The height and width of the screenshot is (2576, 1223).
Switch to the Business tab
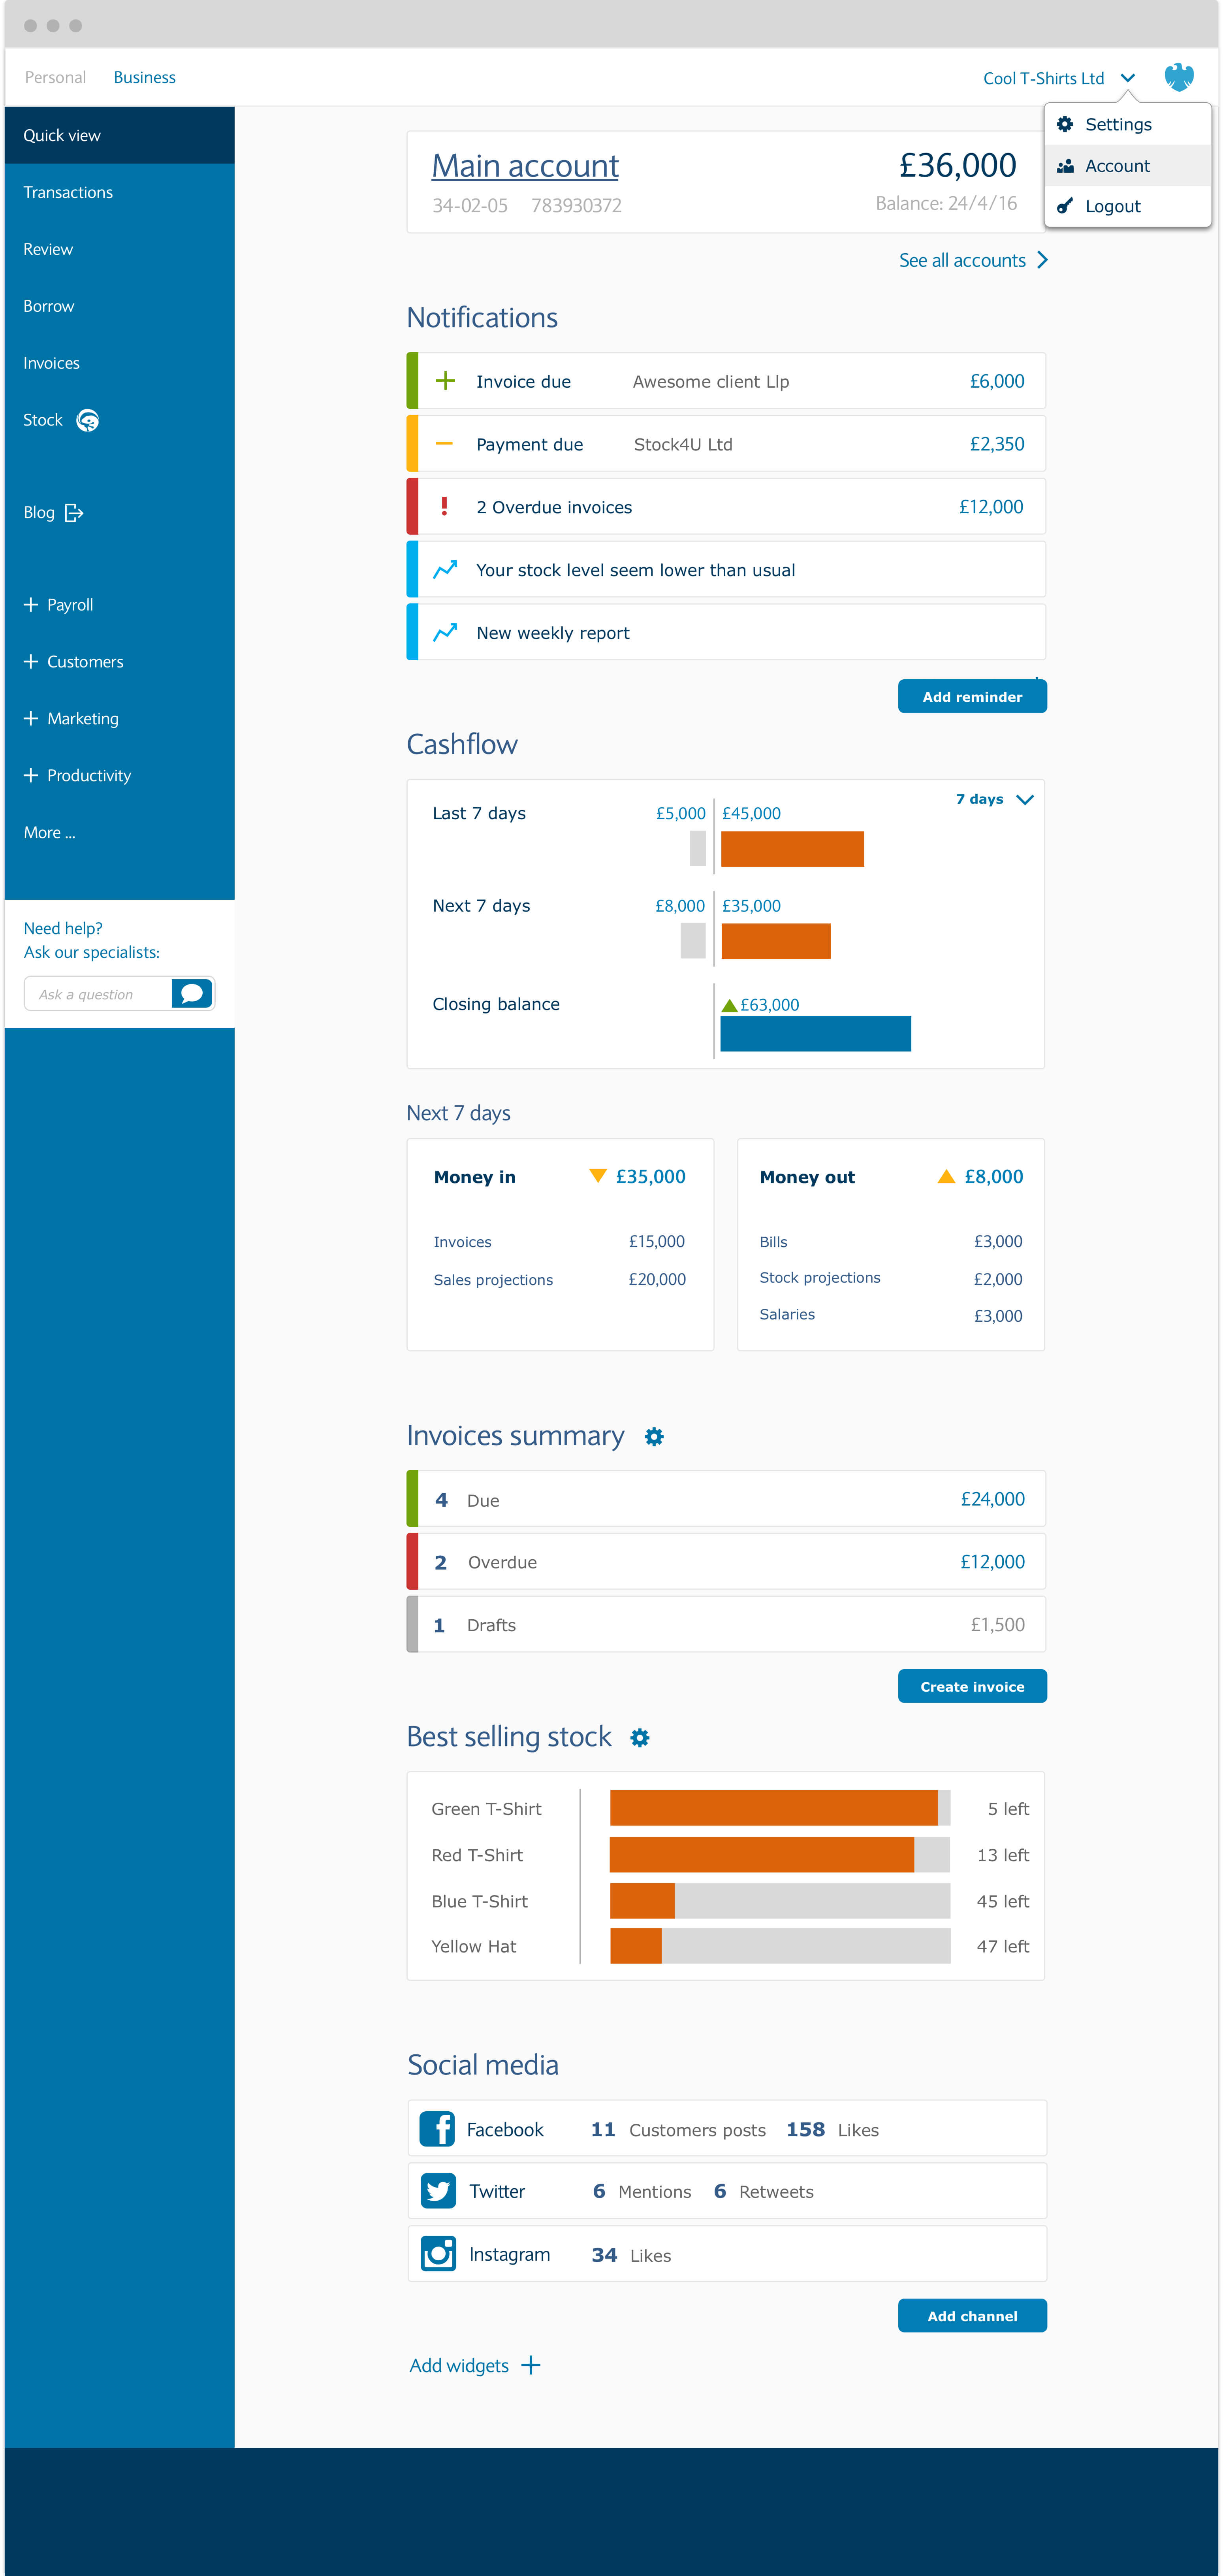point(144,77)
